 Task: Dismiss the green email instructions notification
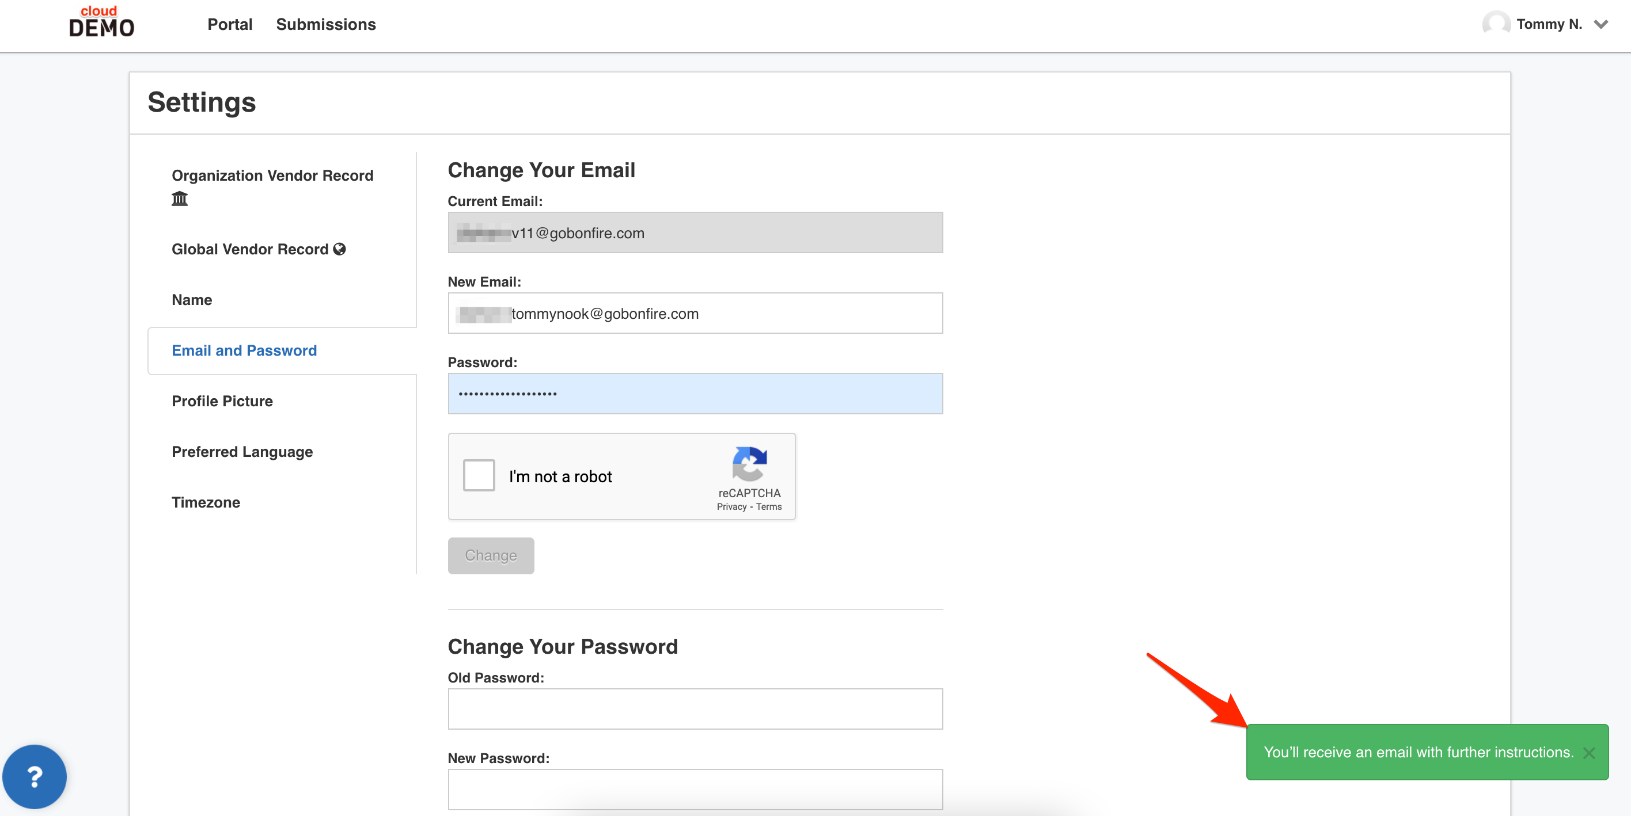coord(1588,753)
